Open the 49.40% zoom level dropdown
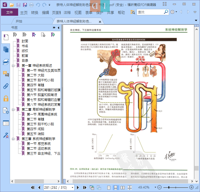The width and height of the screenshot is (200, 192). 155,187
